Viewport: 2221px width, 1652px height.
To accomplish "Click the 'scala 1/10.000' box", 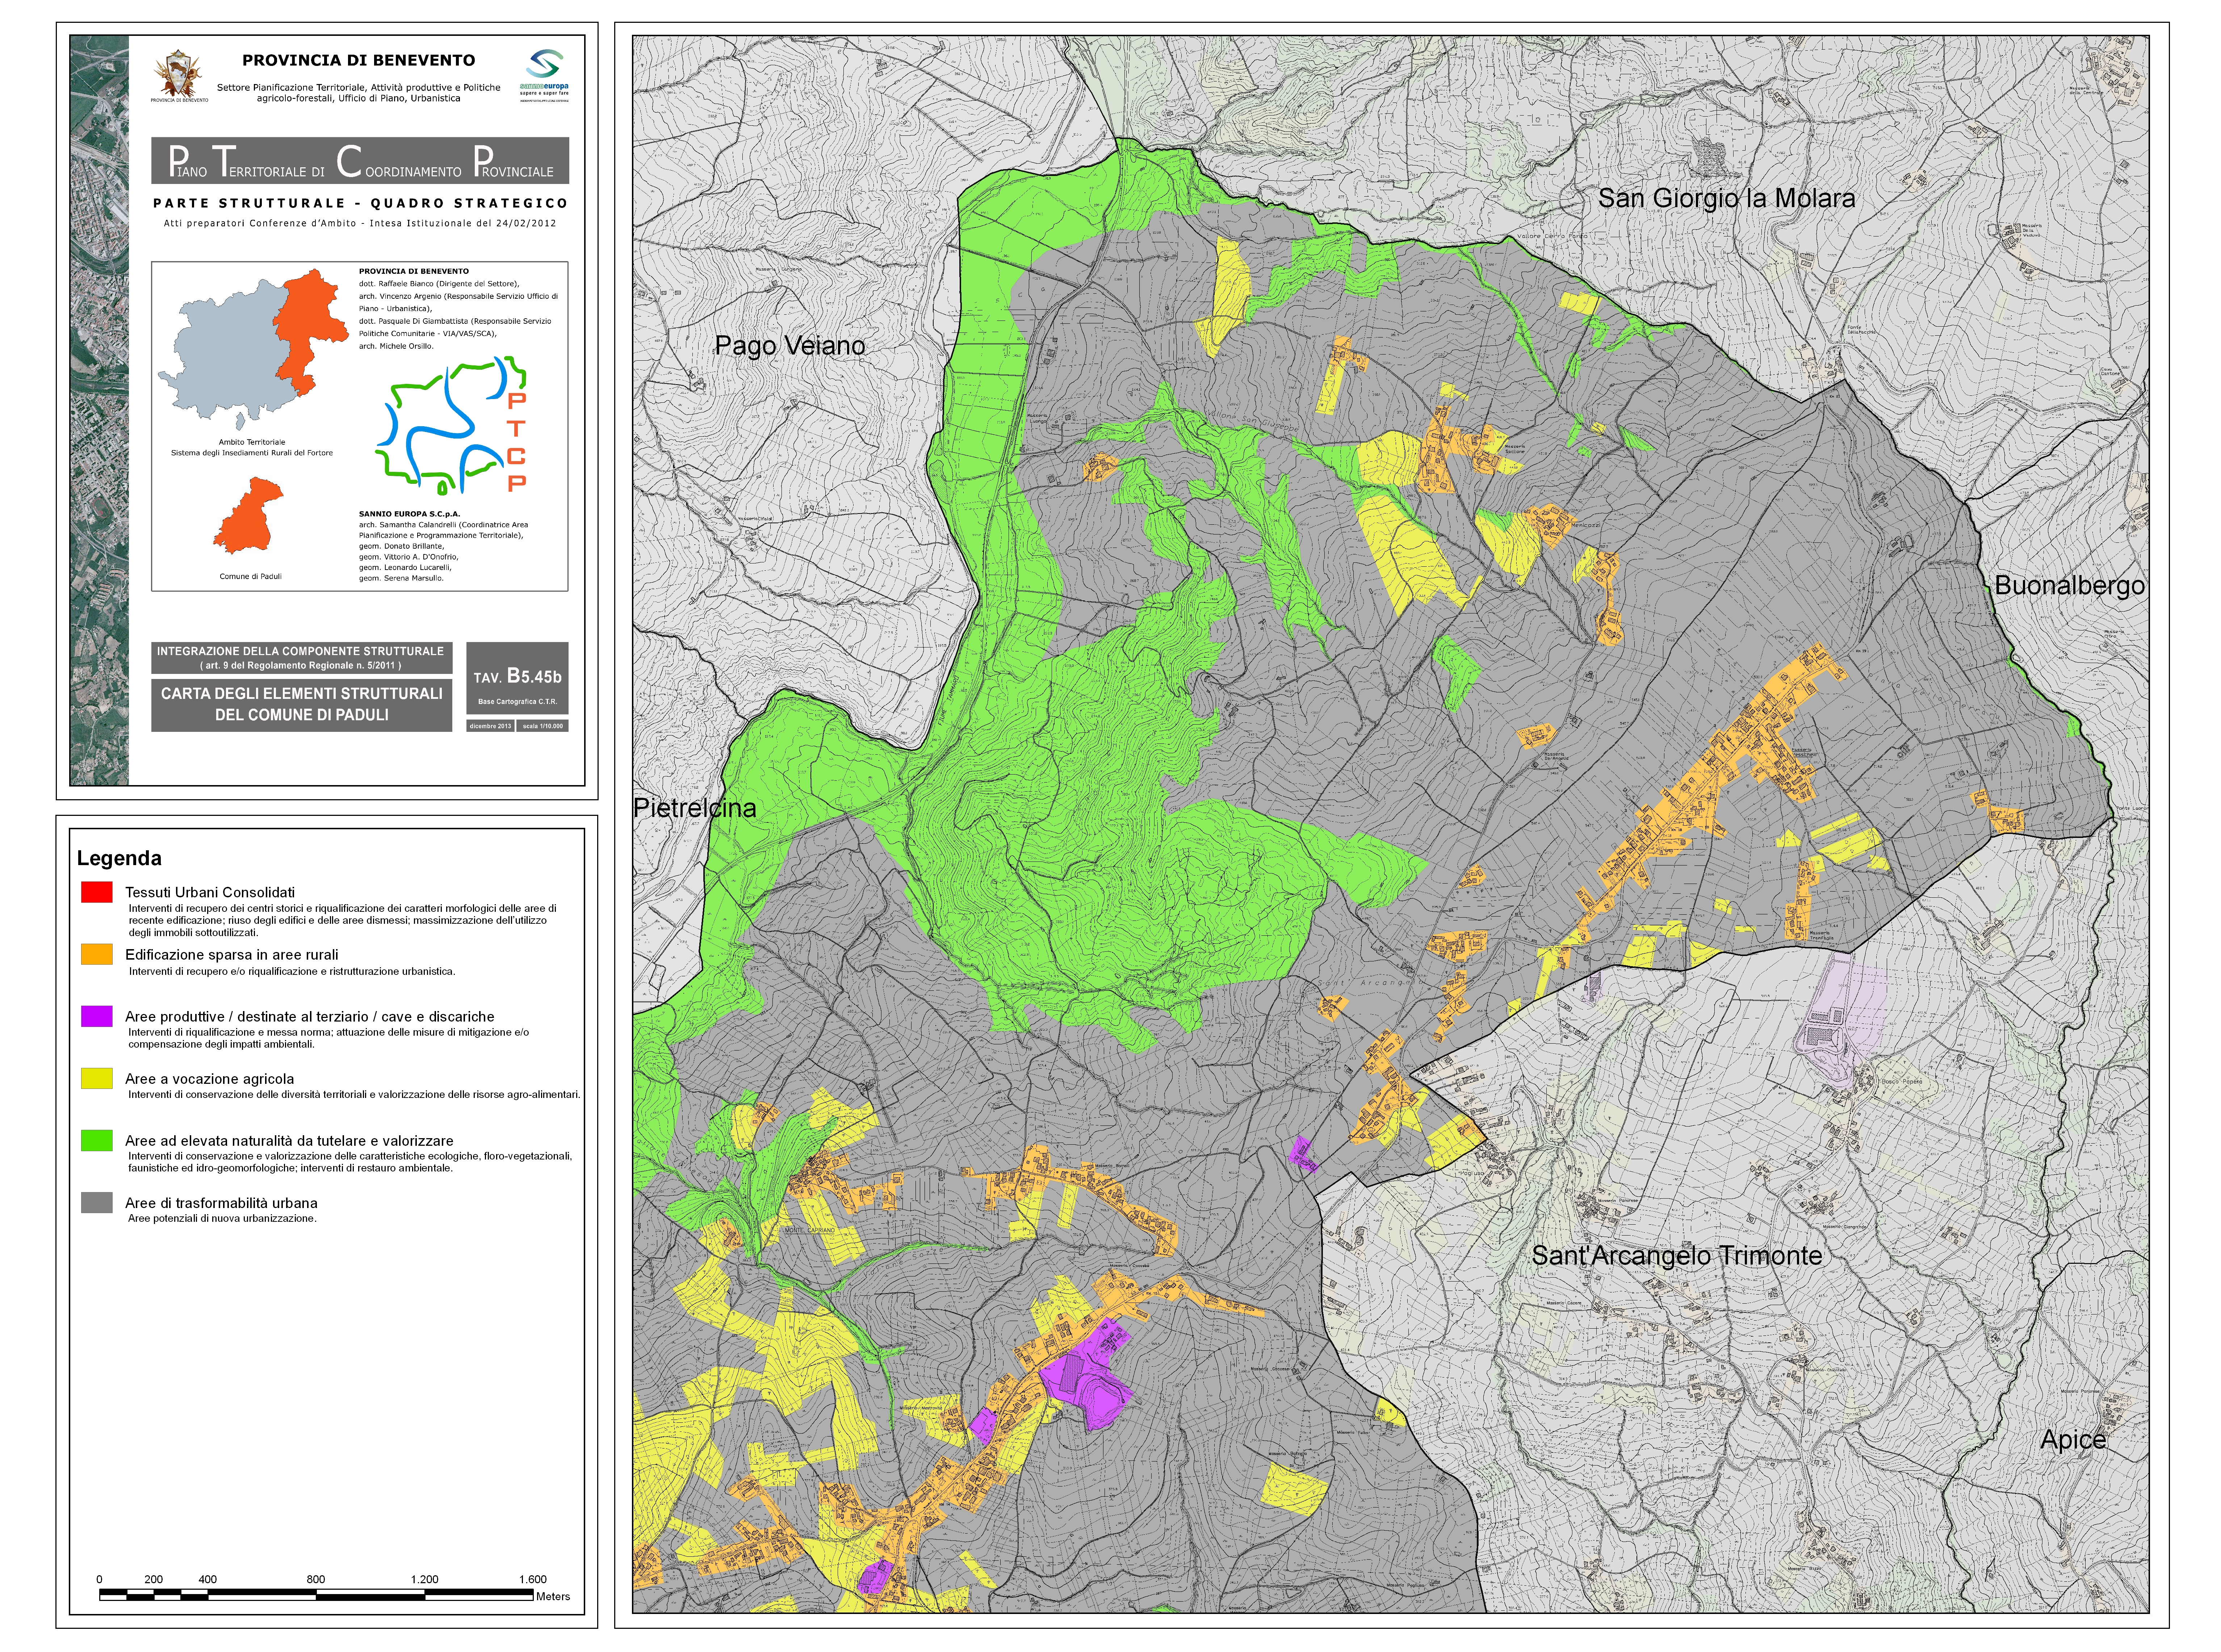I will [x=543, y=726].
